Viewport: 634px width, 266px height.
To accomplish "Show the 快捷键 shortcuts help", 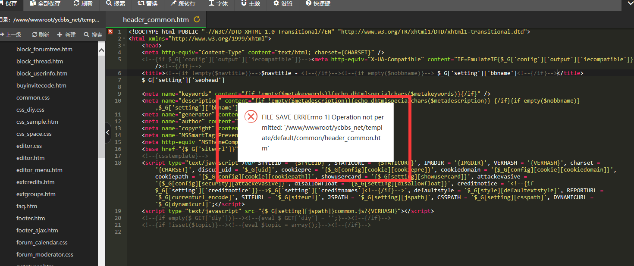I will point(318,3).
